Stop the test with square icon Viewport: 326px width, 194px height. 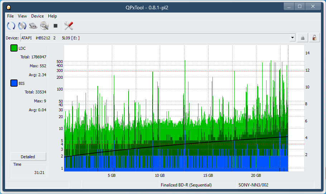(x=55, y=26)
